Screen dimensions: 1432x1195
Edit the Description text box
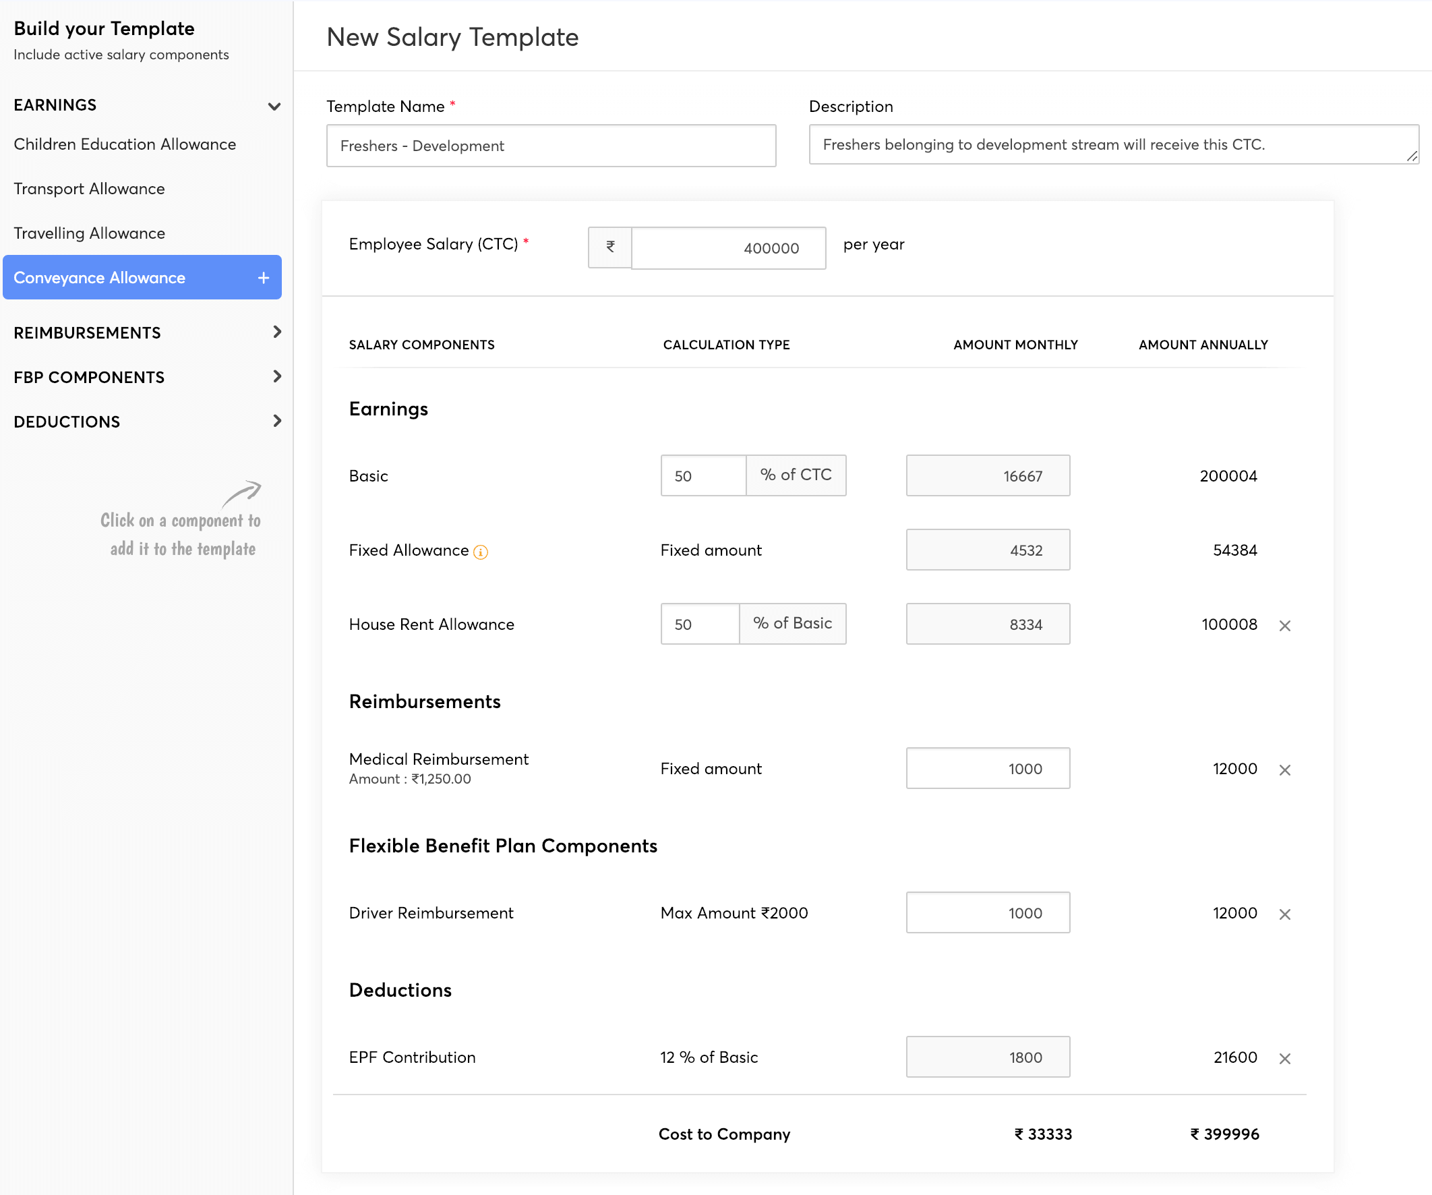(1113, 144)
